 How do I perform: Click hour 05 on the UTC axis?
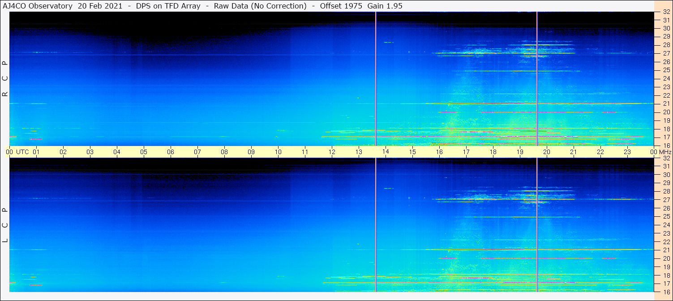(144, 152)
